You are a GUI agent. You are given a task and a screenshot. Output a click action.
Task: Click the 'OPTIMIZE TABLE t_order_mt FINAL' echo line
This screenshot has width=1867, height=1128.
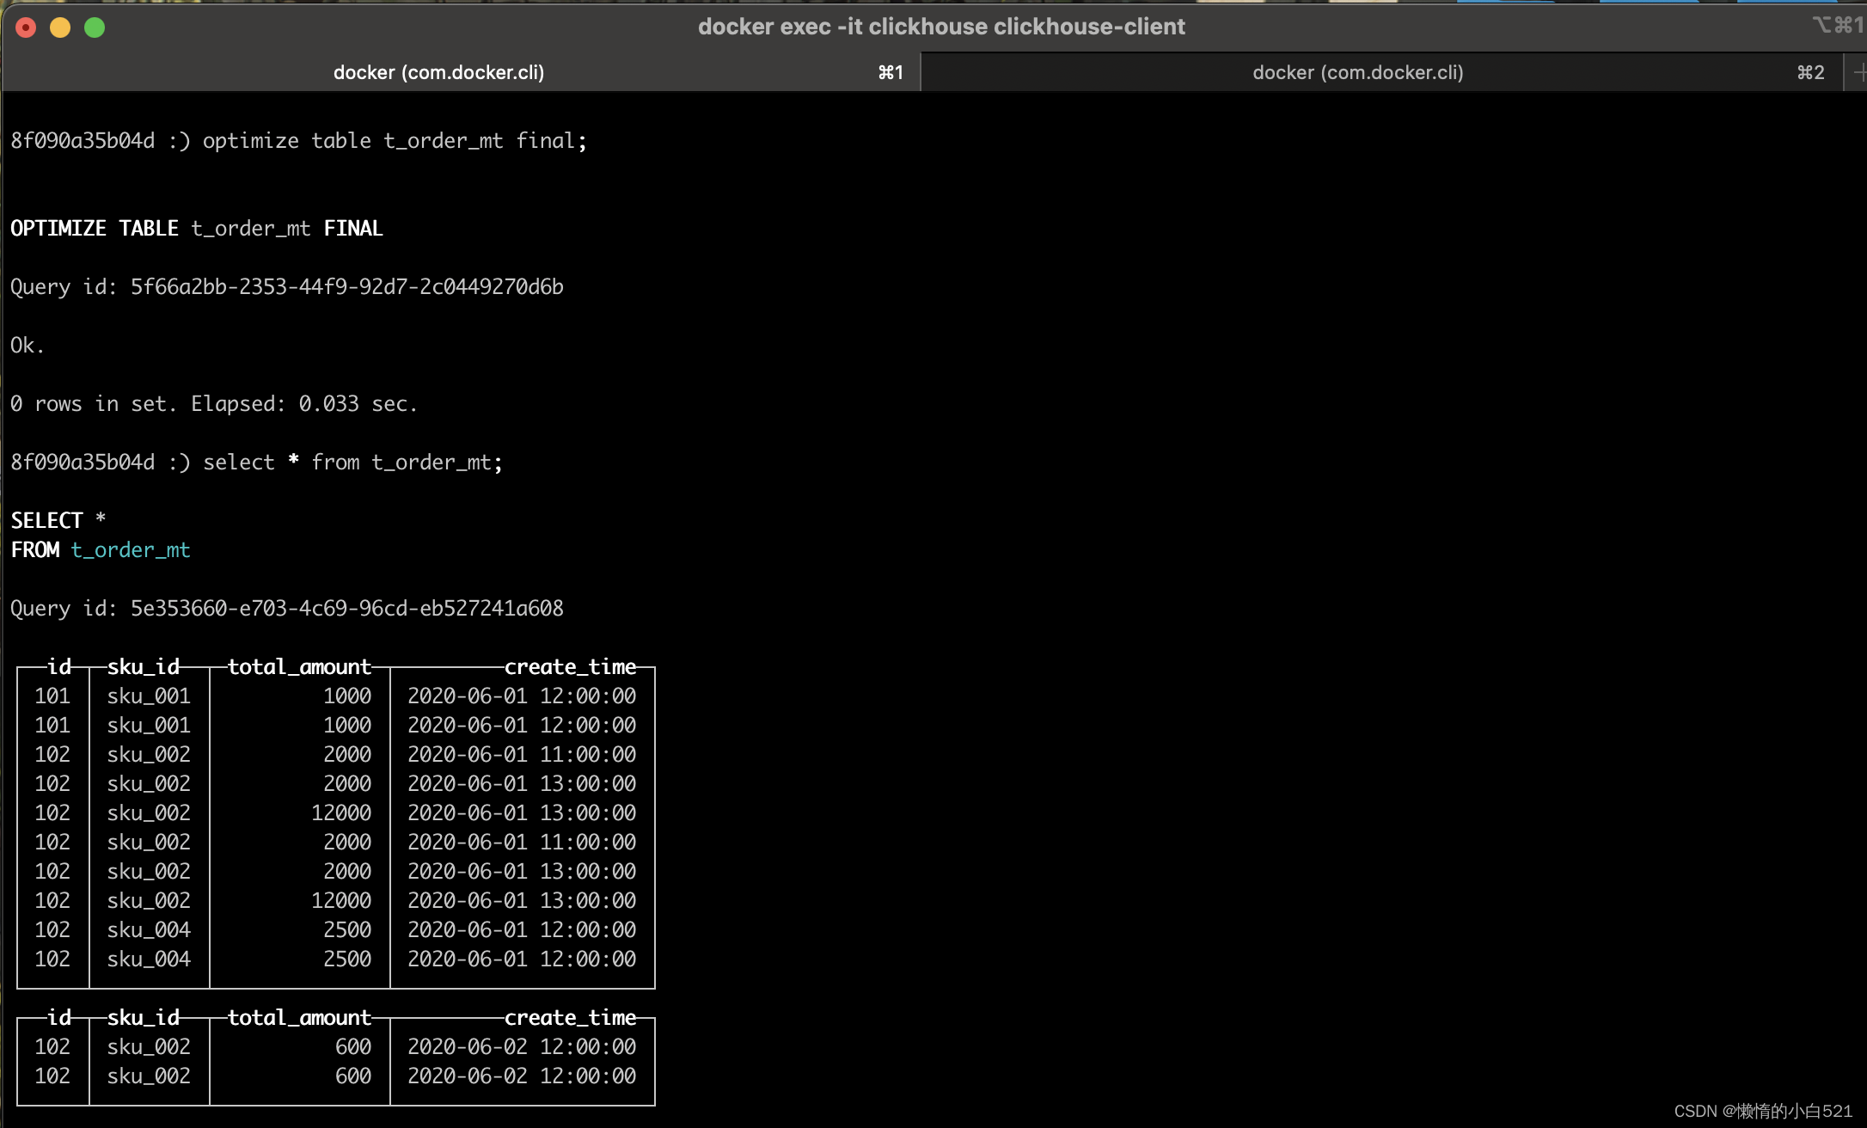point(197,229)
